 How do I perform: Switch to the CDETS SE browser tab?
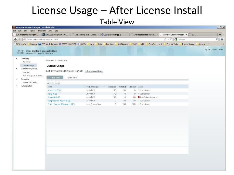115,35
